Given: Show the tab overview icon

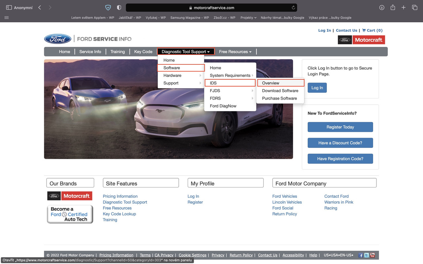Looking at the screenshot, I should pyautogui.click(x=414, y=8).
